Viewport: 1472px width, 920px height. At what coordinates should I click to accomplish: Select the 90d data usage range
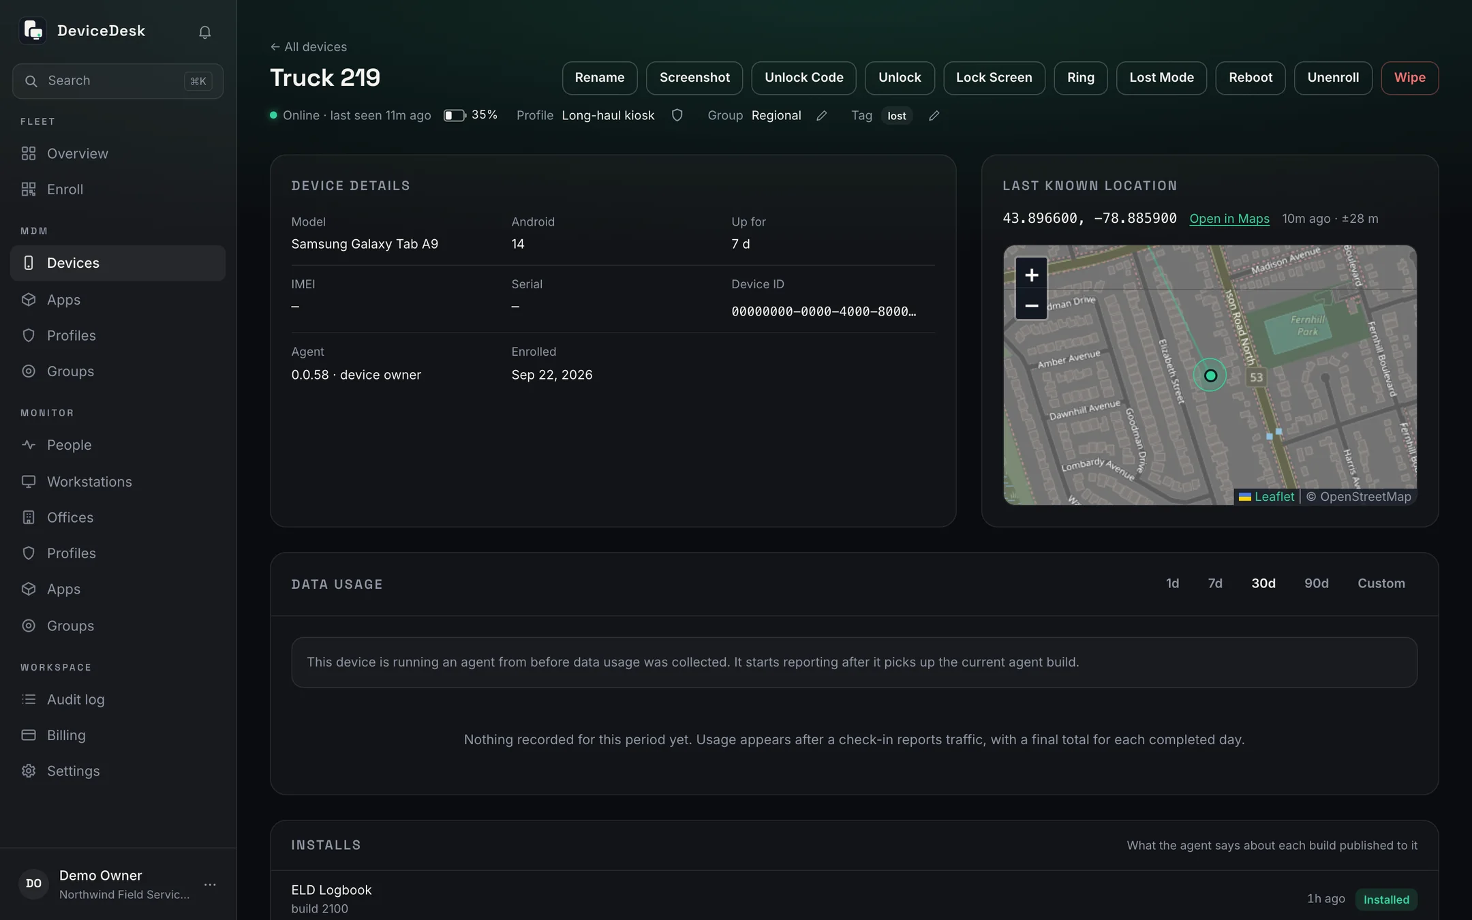tap(1317, 583)
